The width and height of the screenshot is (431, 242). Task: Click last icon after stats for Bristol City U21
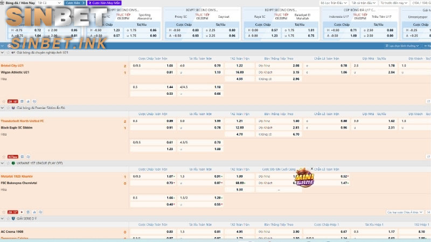click(34, 102)
